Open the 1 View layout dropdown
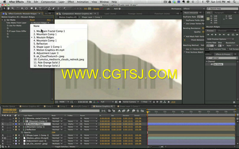The height and width of the screenshot is (149, 239). (146, 102)
